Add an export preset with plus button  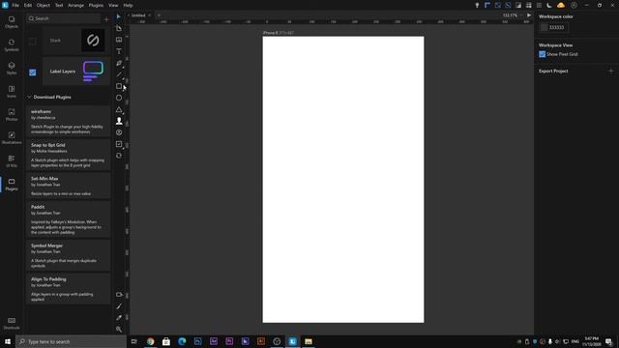tap(610, 71)
